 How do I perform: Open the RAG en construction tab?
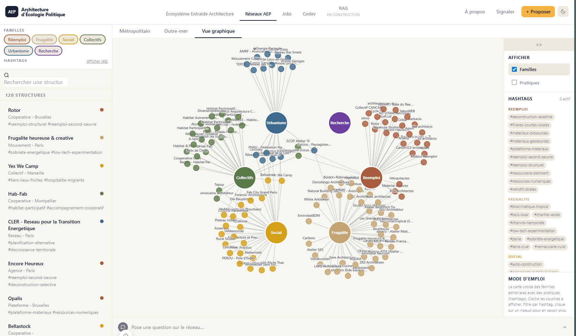tap(343, 11)
